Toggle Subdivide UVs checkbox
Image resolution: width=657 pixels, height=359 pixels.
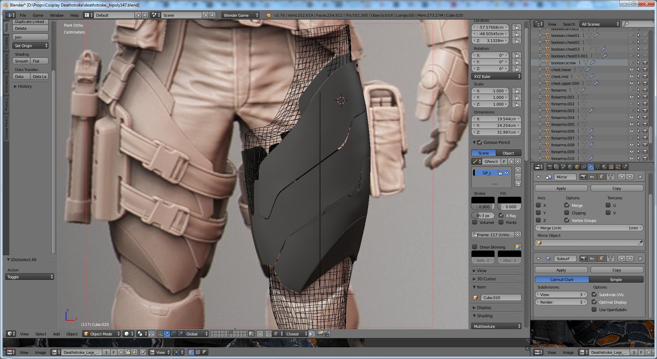pos(594,294)
